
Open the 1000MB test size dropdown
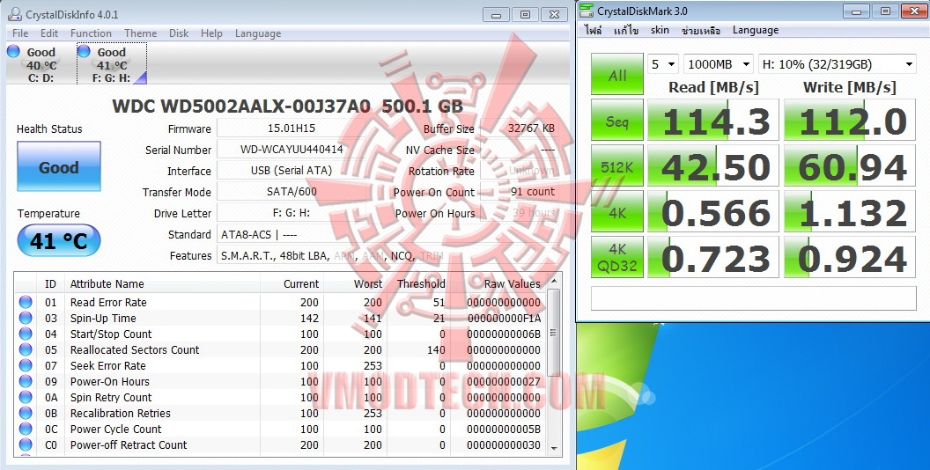click(719, 64)
